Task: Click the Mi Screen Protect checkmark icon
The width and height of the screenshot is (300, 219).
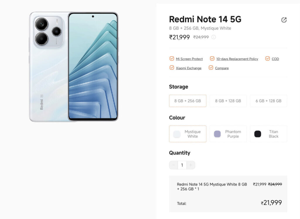Action: pyautogui.click(x=172, y=59)
